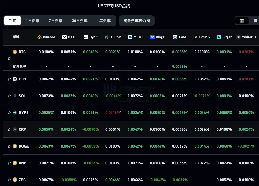Click the Binance exchange logo icon
The width and height of the screenshot is (259, 186).
click(x=39, y=37)
